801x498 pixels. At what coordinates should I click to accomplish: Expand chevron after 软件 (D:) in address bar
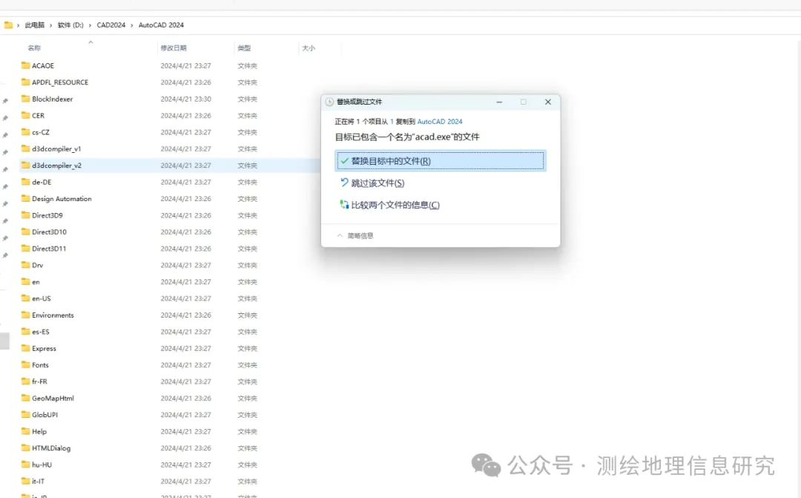pos(90,25)
